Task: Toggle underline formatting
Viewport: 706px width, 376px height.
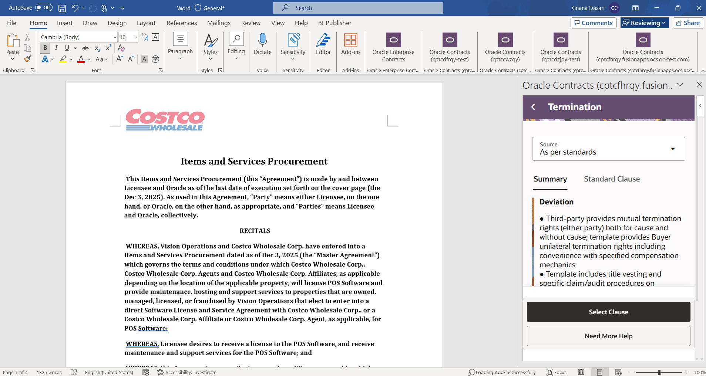Action: point(67,48)
